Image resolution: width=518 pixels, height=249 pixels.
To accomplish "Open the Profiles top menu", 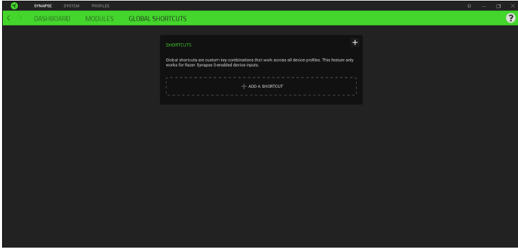I will click(100, 6).
